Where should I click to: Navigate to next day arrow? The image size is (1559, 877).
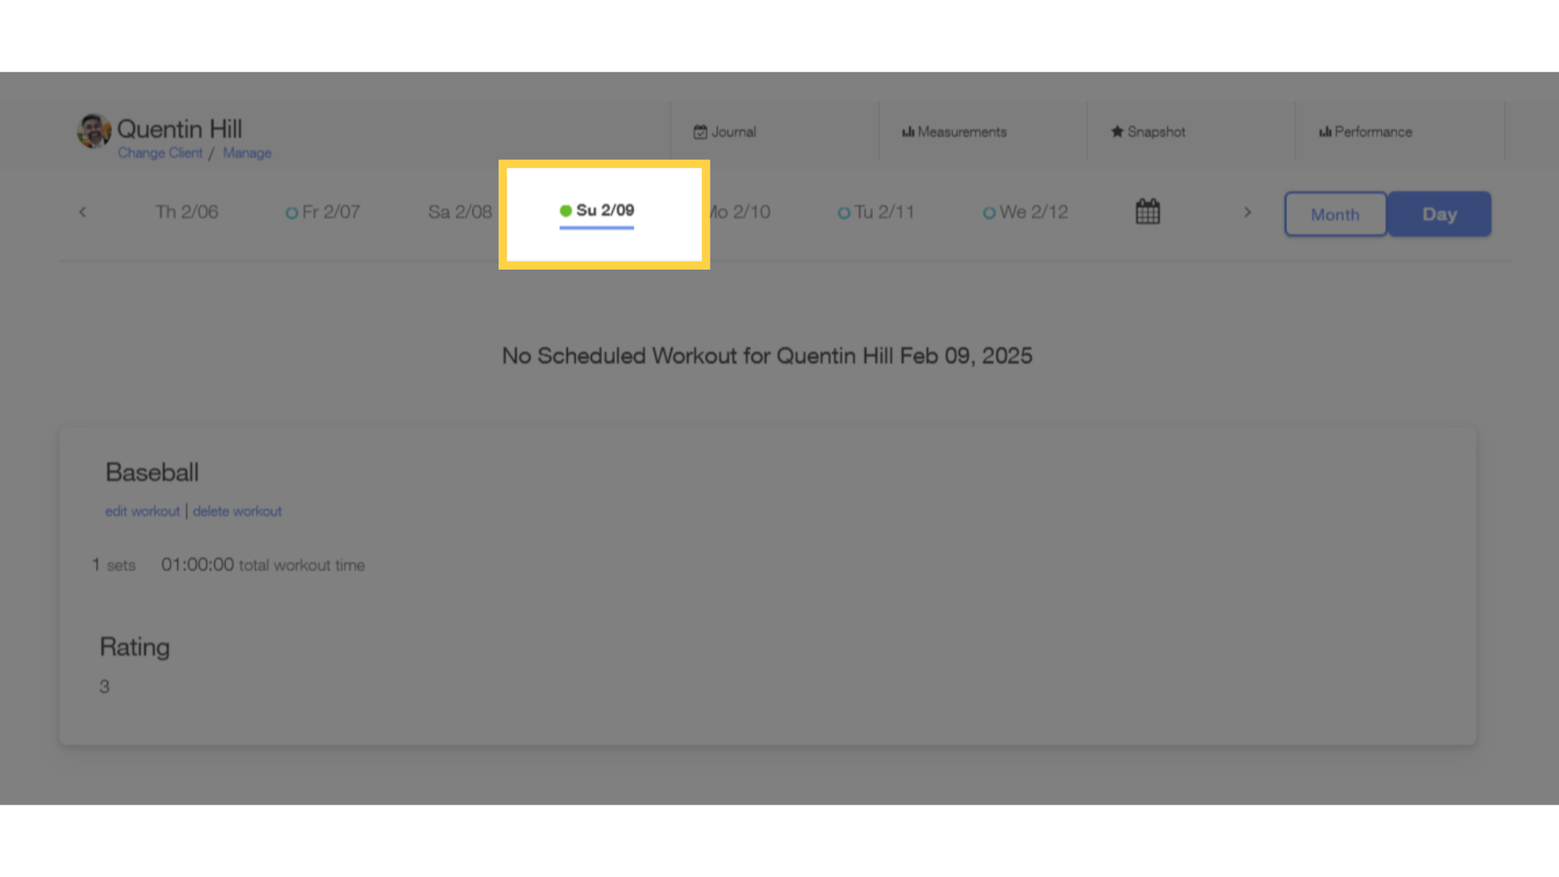(1247, 212)
